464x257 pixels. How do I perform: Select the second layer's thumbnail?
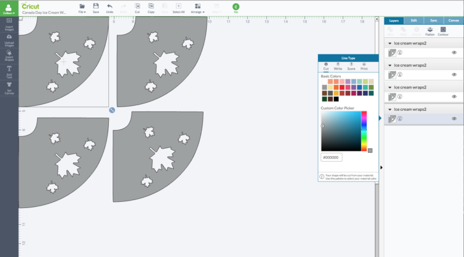pos(392,74)
